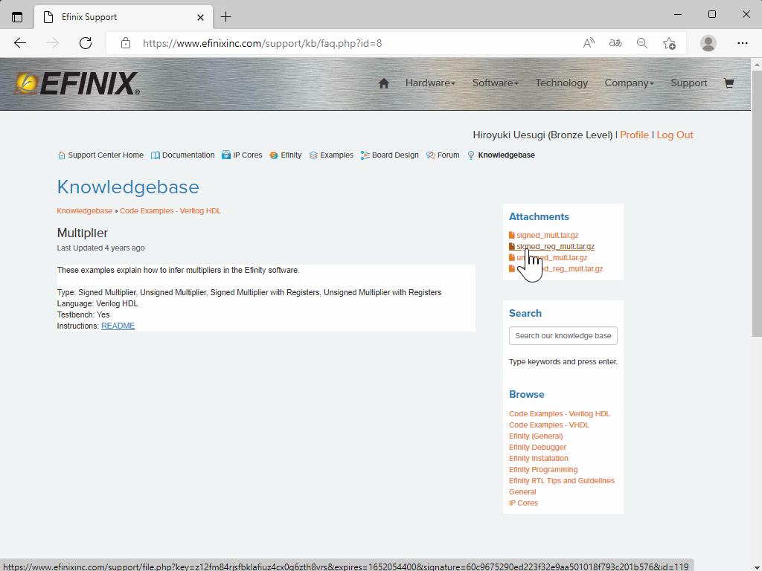Click the read aloud icon
762x571 pixels.
pyautogui.click(x=589, y=43)
